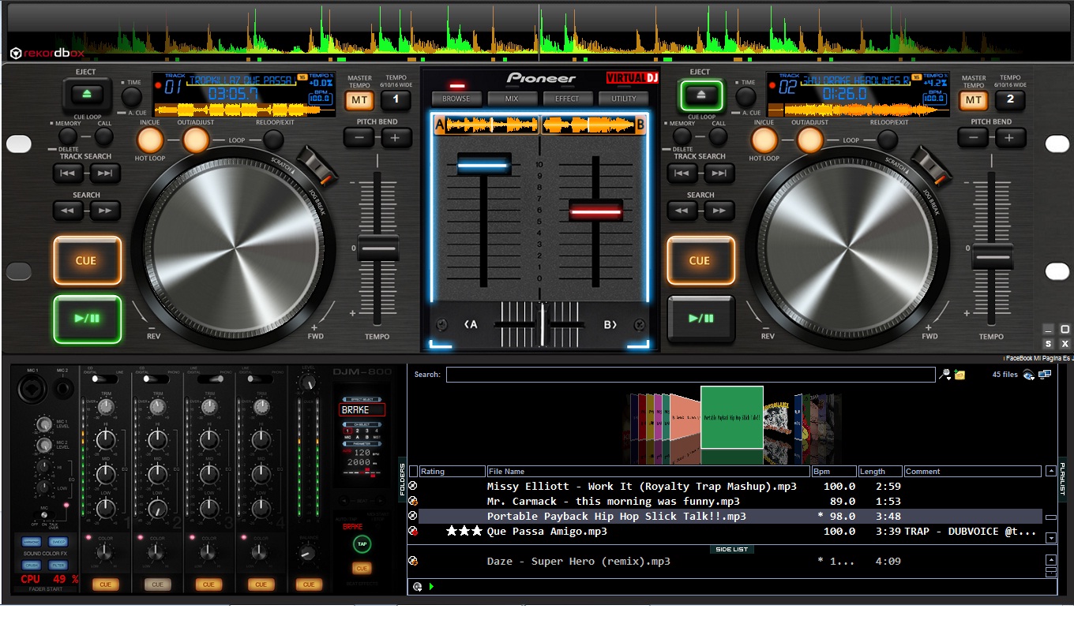The image size is (1074, 631).
Task: Toggle channel 1 CUE on mixer
Action: [105, 584]
